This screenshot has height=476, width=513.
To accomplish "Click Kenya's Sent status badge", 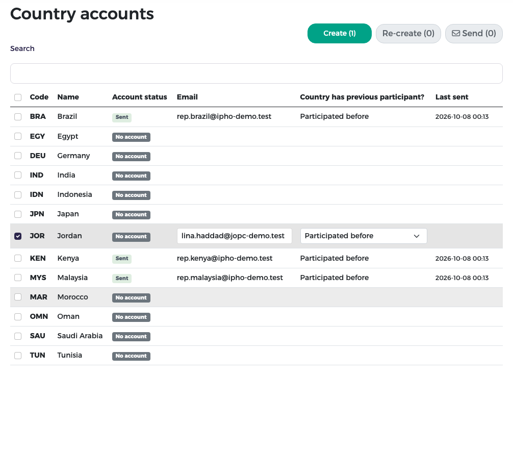I will tap(122, 259).
